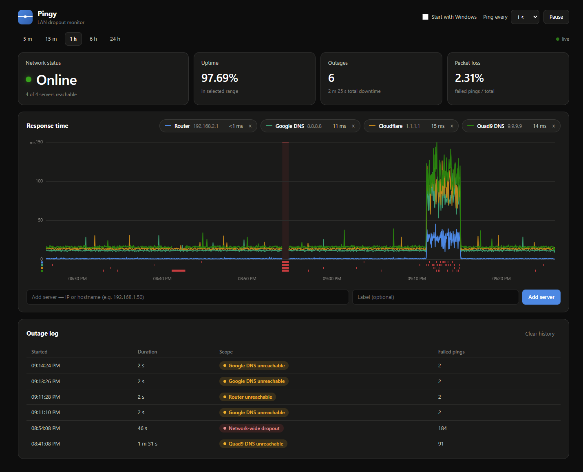583x472 pixels.
Task: Click the red network-wide dropout band in chart
Action: point(285,201)
